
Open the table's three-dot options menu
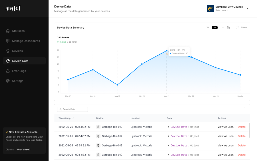pos(245,109)
